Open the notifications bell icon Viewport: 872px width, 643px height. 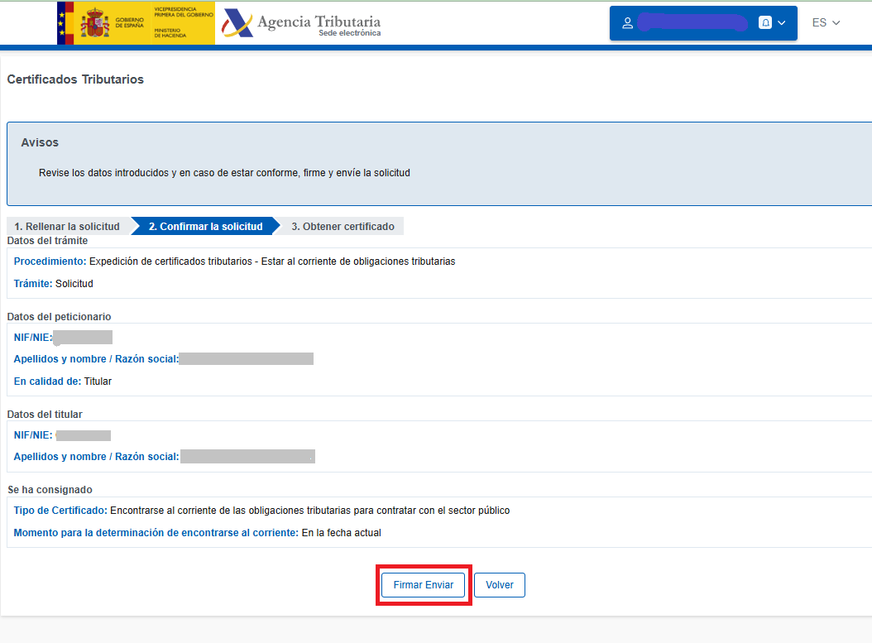coord(765,23)
